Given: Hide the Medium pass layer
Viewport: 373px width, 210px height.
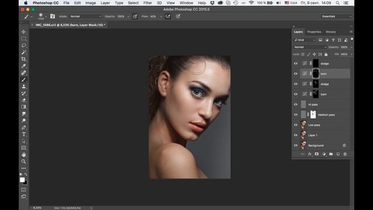Looking at the screenshot, I should (x=295, y=114).
